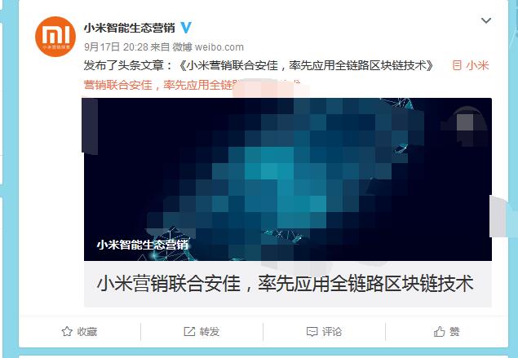Open the 微博 weibo.com source link
518x358 pixels.
tap(208, 47)
